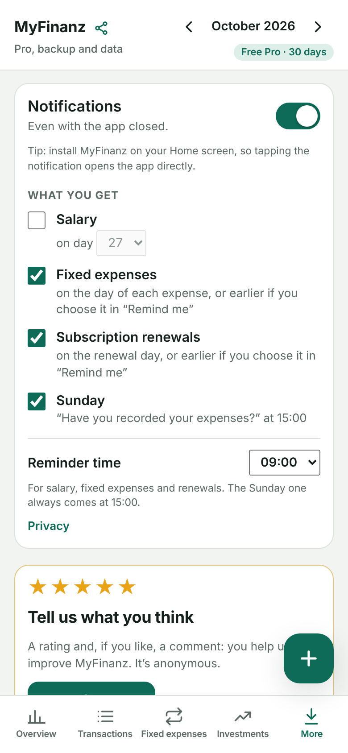Select the fifth rating star
Screen dimensions: 348x753
tap(127, 587)
